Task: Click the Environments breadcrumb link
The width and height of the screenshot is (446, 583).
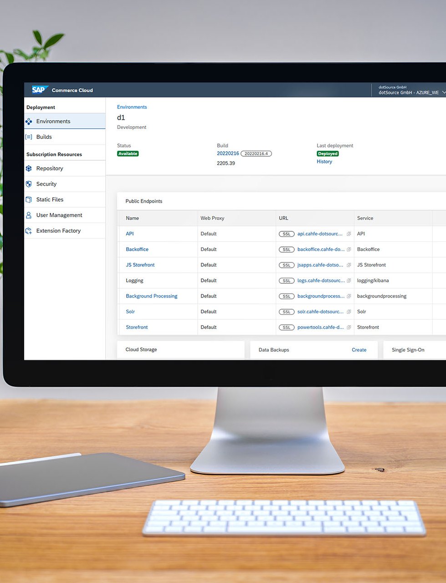Action: 132,107
